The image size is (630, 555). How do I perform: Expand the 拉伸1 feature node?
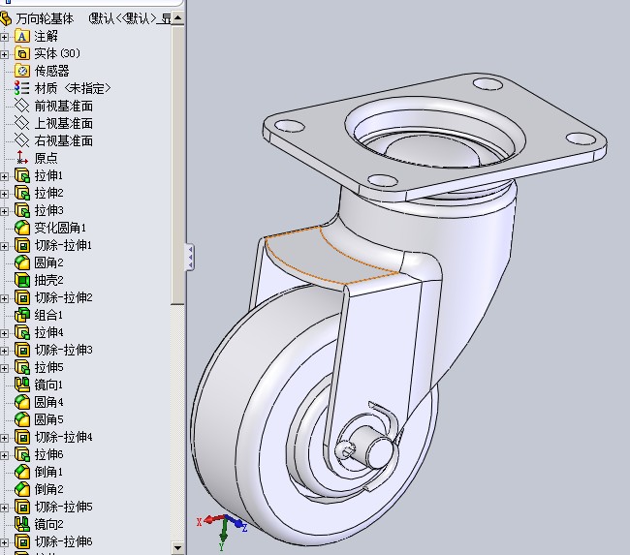[x=5, y=176]
